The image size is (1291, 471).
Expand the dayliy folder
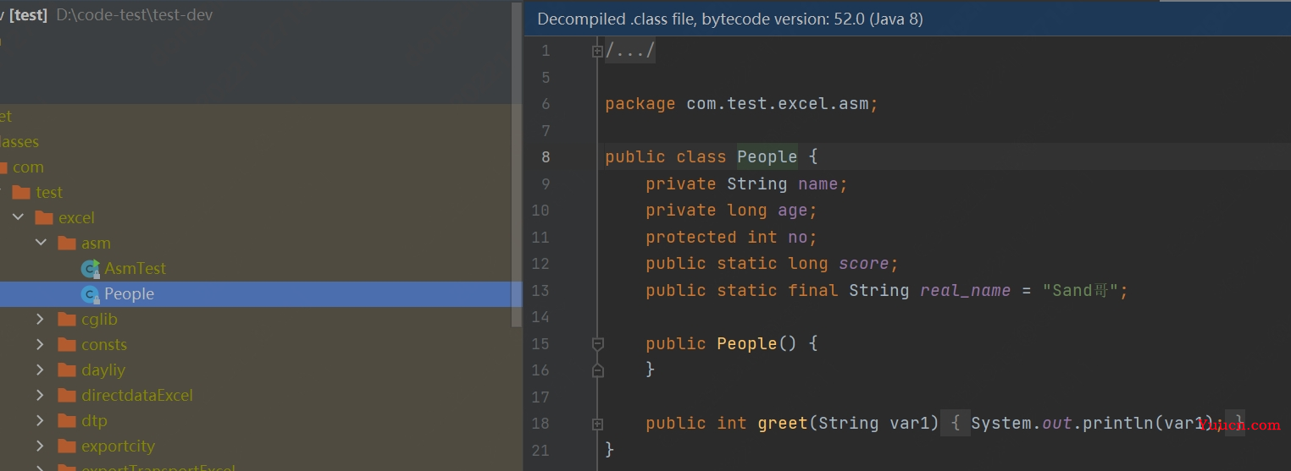[41, 370]
